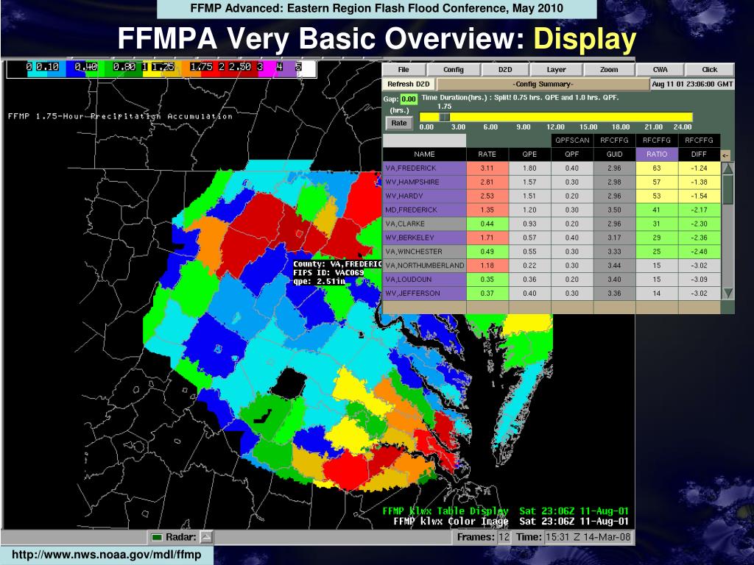
Task: Click the FFMP klwx Color Image legend
Action: pos(511,522)
